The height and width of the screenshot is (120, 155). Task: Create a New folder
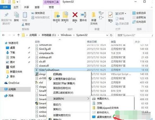tap(94, 18)
